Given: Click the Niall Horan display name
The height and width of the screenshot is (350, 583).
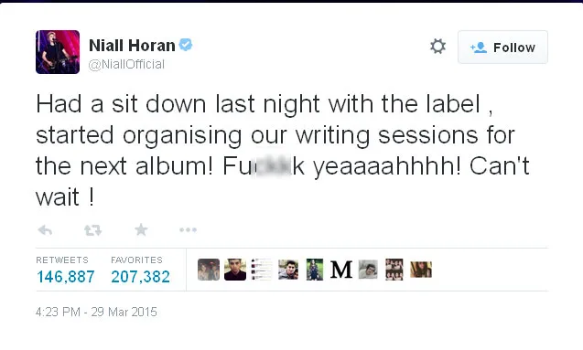Looking at the screenshot, I should click(x=132, y=46).
